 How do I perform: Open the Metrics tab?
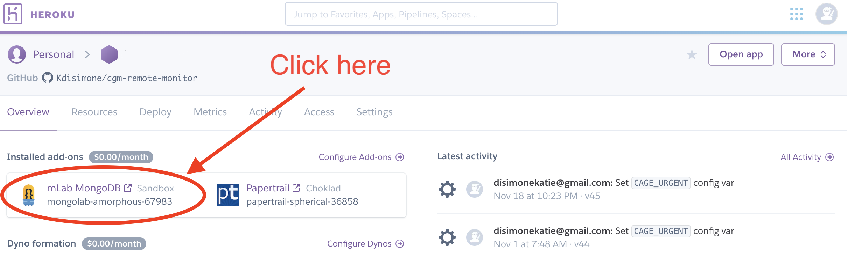click(210, 112)
